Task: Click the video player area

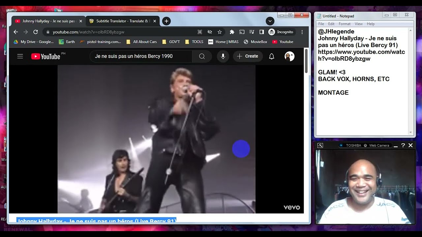Action: coord(156,139)
